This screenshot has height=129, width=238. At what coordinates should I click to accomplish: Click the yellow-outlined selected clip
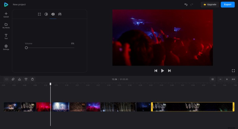[x=192, y=107]
